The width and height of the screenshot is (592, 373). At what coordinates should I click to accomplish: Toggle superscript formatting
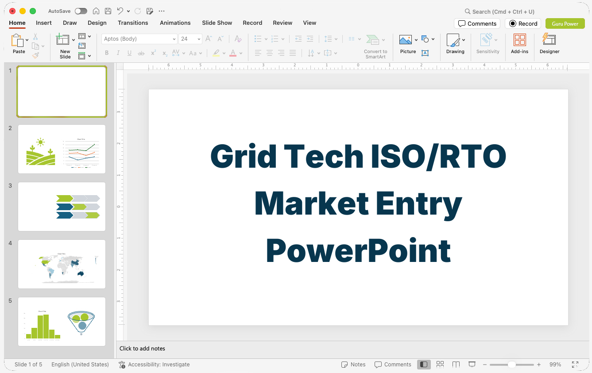pyautogui.click(x=153, y=53)
